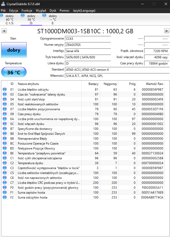Click status orb for attribute 01 read errors

[5, 89]
